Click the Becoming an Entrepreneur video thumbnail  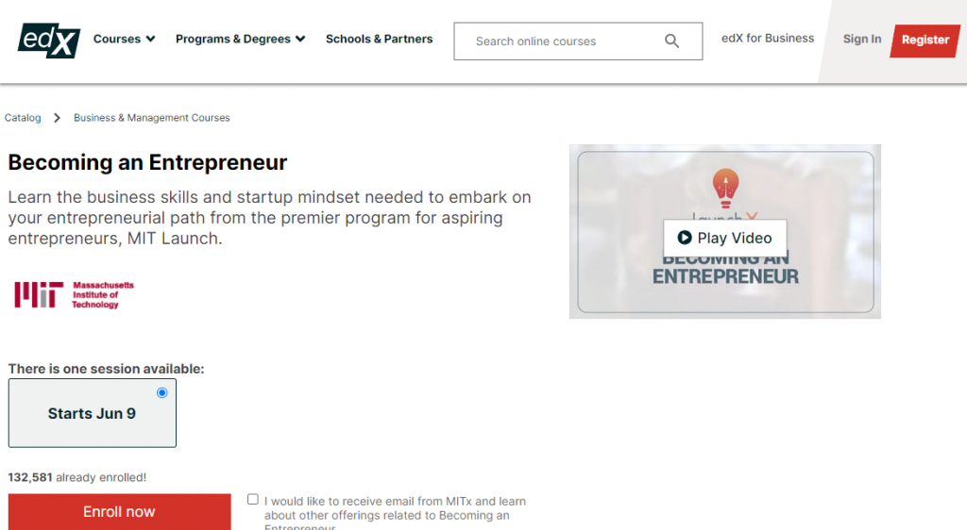click(x=725, y=231)
